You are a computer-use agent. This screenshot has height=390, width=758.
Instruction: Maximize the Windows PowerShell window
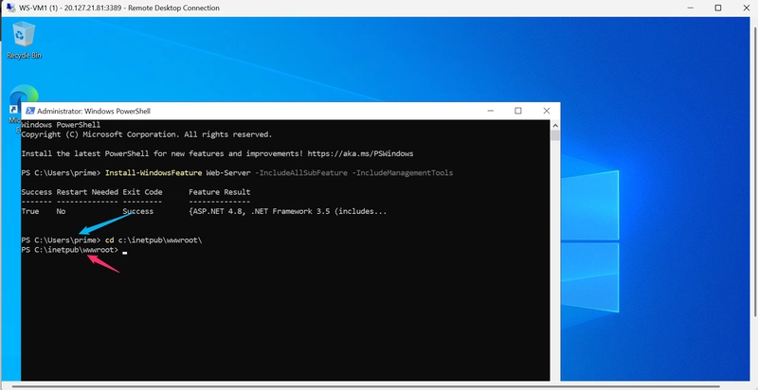coord(517,111)
